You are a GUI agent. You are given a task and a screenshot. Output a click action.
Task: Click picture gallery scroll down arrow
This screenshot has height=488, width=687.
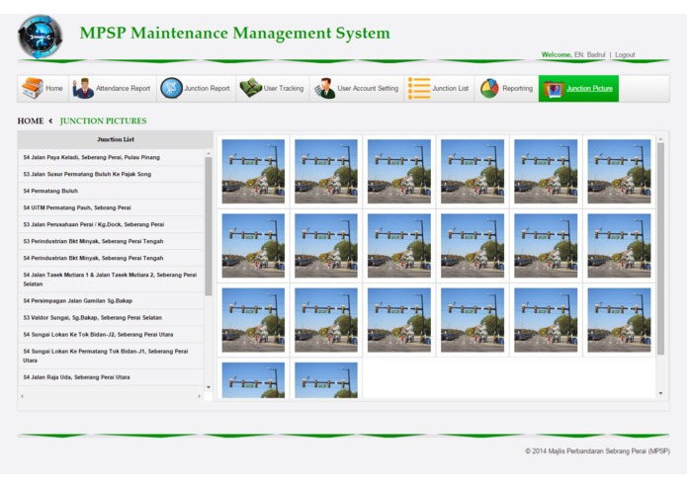click(x=660, y=393)
